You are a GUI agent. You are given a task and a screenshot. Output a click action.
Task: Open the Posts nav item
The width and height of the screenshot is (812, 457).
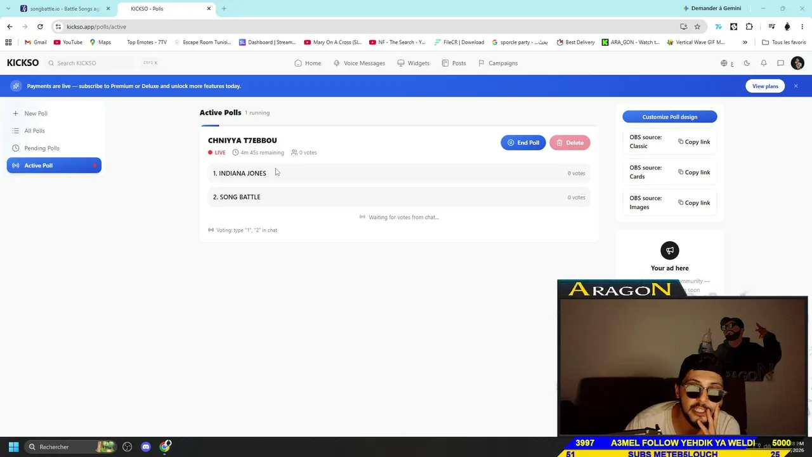pyautogui.click(x=454, y=63)
